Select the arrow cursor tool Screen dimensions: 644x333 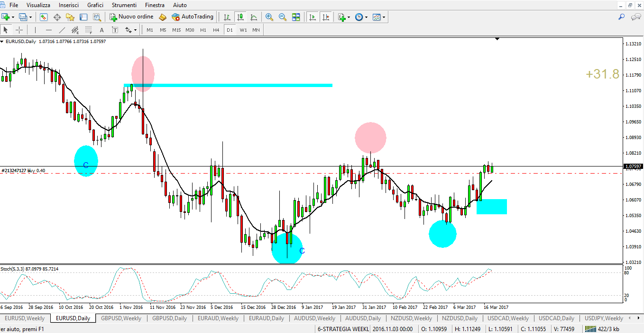point(6,30)
